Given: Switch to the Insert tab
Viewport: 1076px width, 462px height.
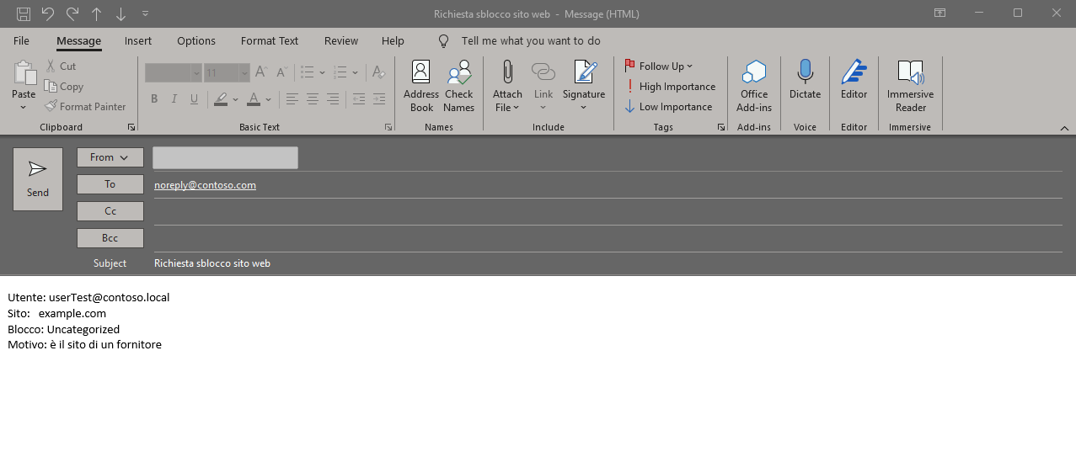Looking at the screenshot, I should (x=138, y=40).
